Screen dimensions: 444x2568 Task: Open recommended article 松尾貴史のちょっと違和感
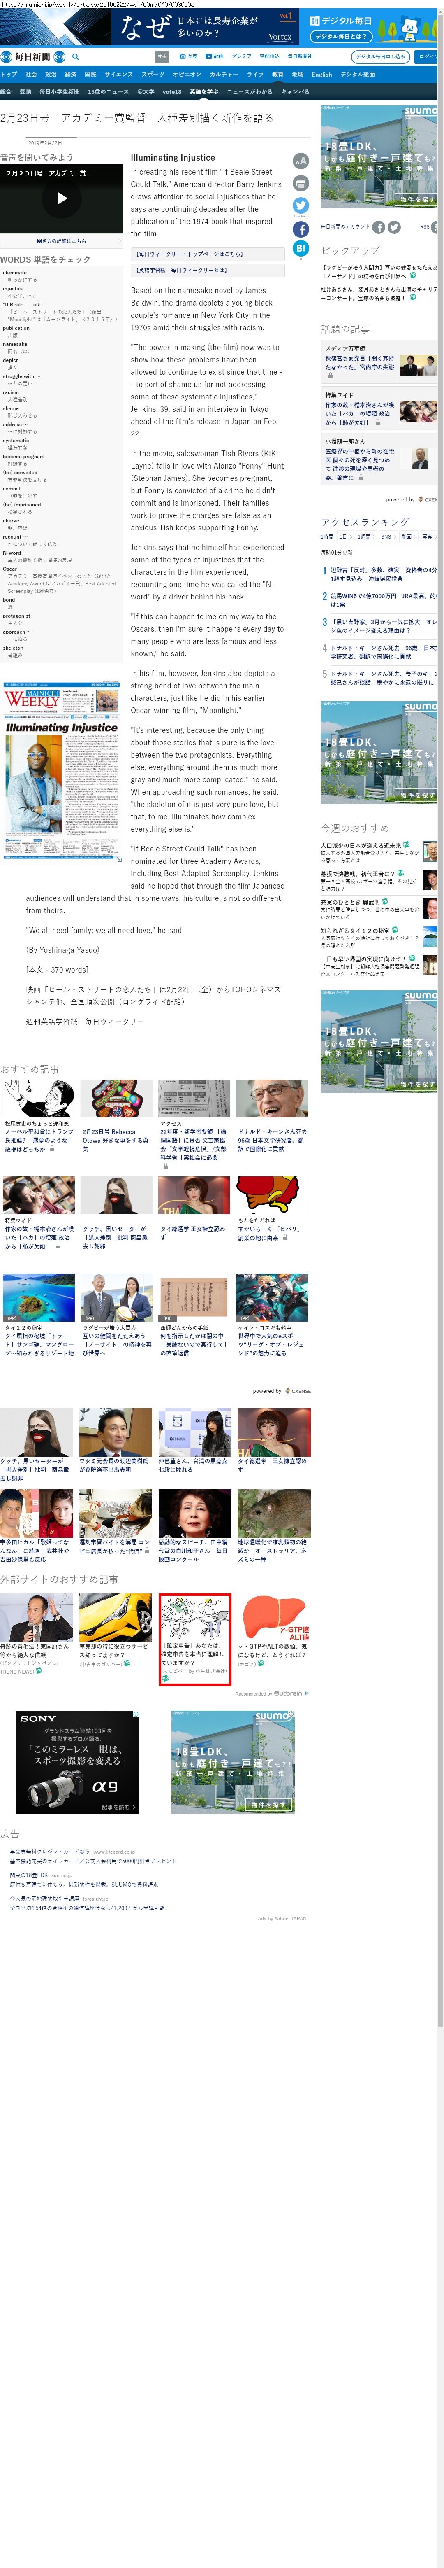[38, 1117]
